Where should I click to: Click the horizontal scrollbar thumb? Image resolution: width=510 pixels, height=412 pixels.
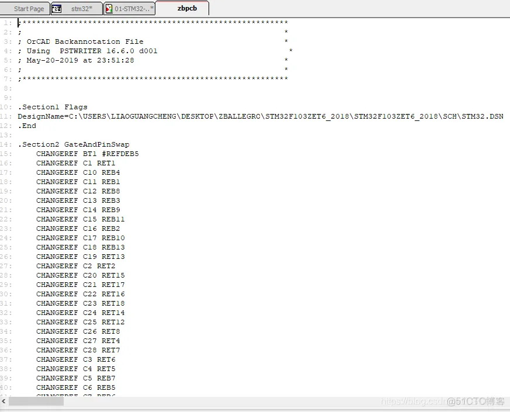[x=36, y=401]
